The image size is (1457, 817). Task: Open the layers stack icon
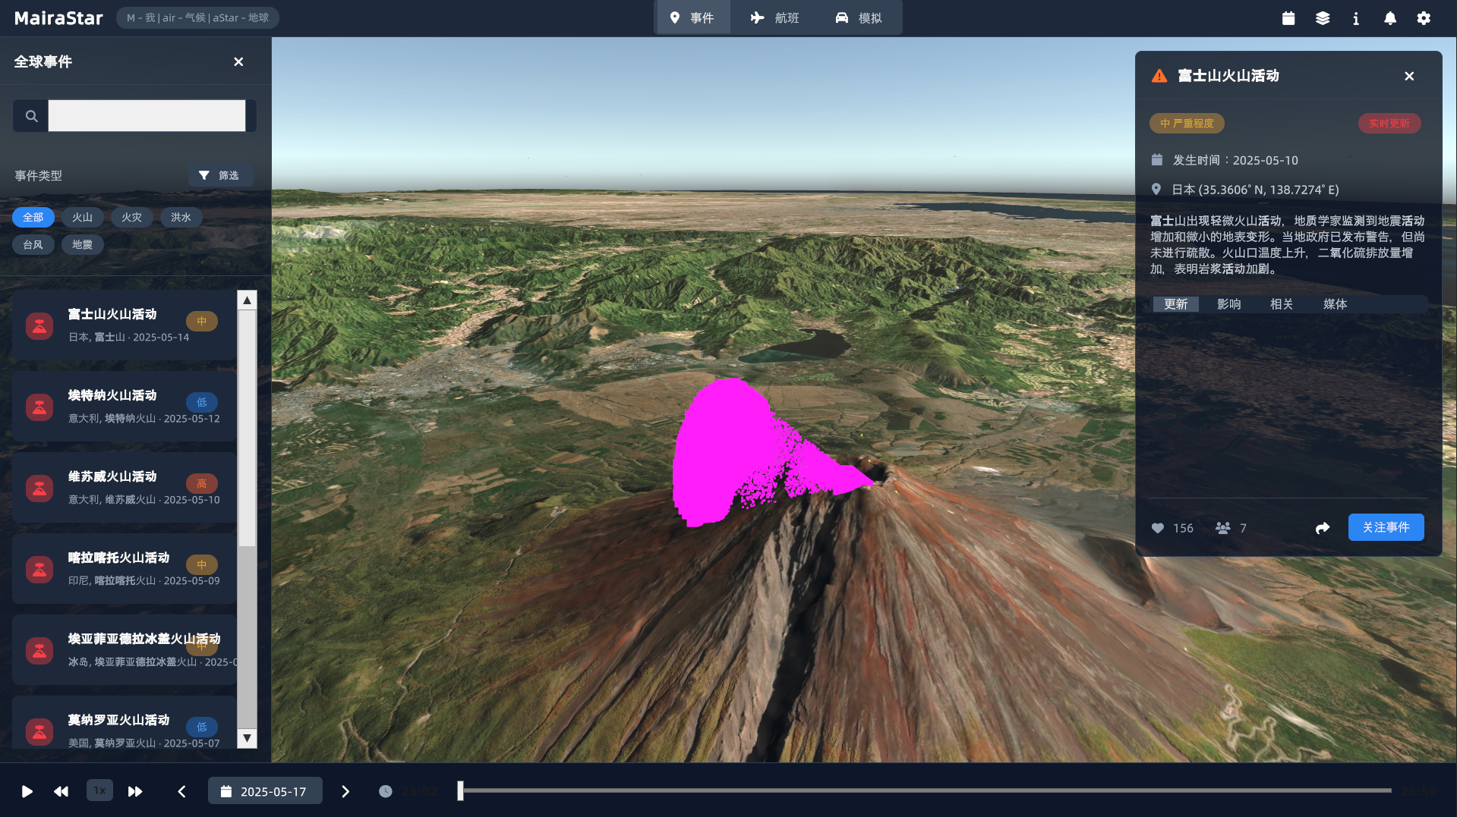pyautogui.click(x=1322, y=18)
